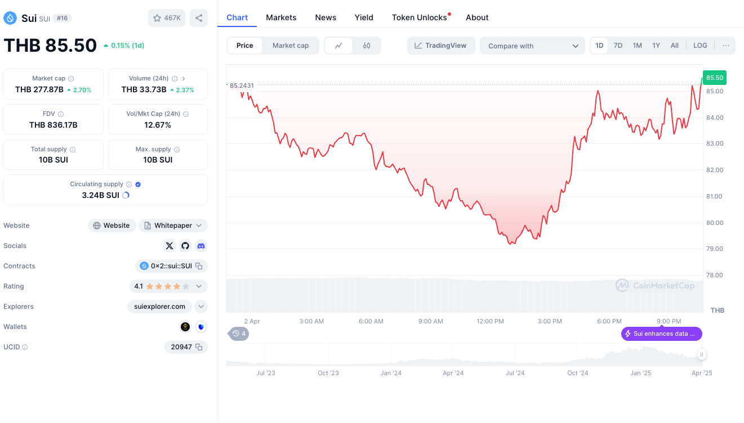
Task: Open the Compare with dropdown
Action: tap(532, 46)
